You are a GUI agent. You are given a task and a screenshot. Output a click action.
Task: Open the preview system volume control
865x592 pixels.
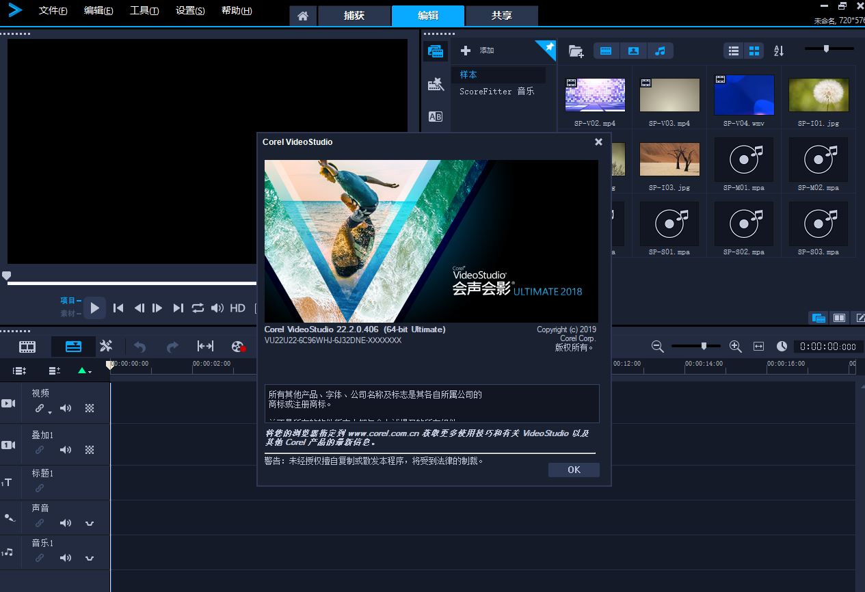217,308
